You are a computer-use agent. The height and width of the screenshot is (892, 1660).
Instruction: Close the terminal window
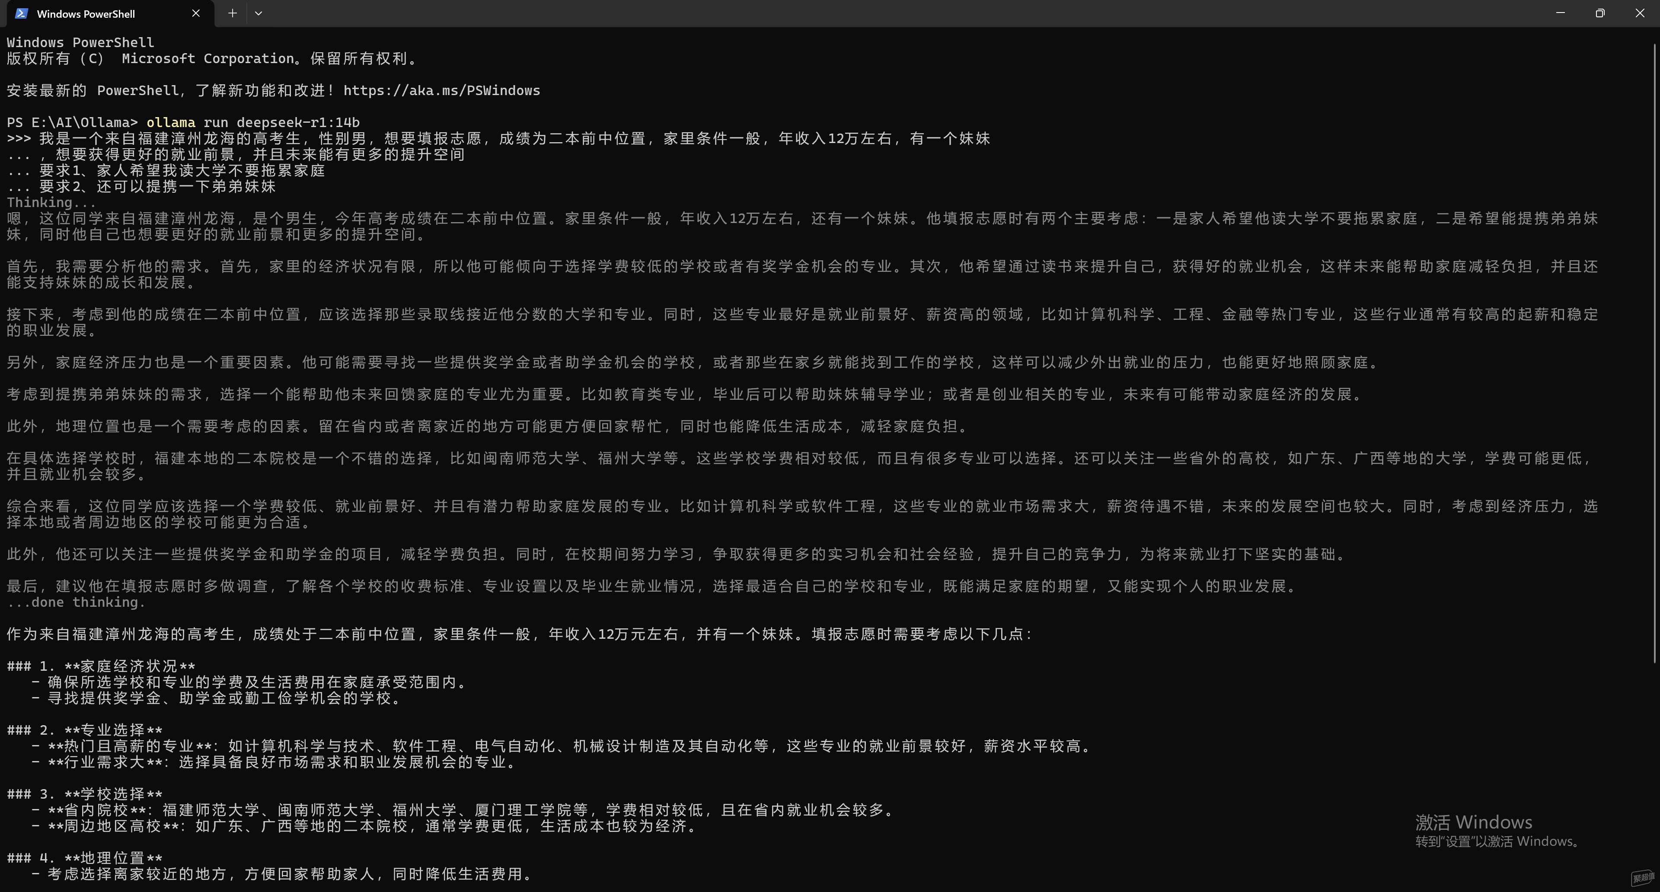click(1640, 13)
